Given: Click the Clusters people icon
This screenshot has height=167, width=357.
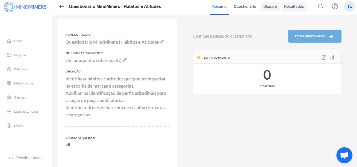Looking at the screenshot, I should (x=9, y=97).
